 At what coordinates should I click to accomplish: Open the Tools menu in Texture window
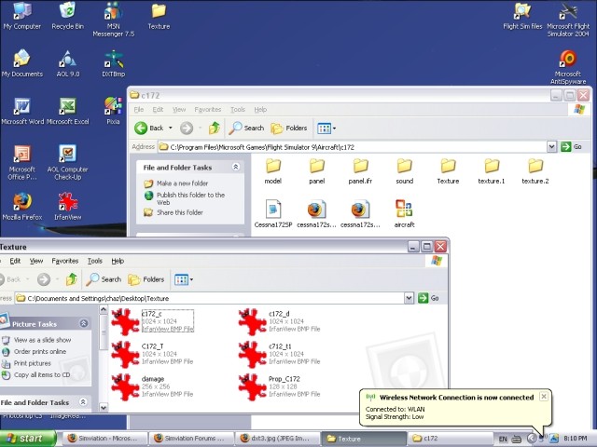pos(95,261)
